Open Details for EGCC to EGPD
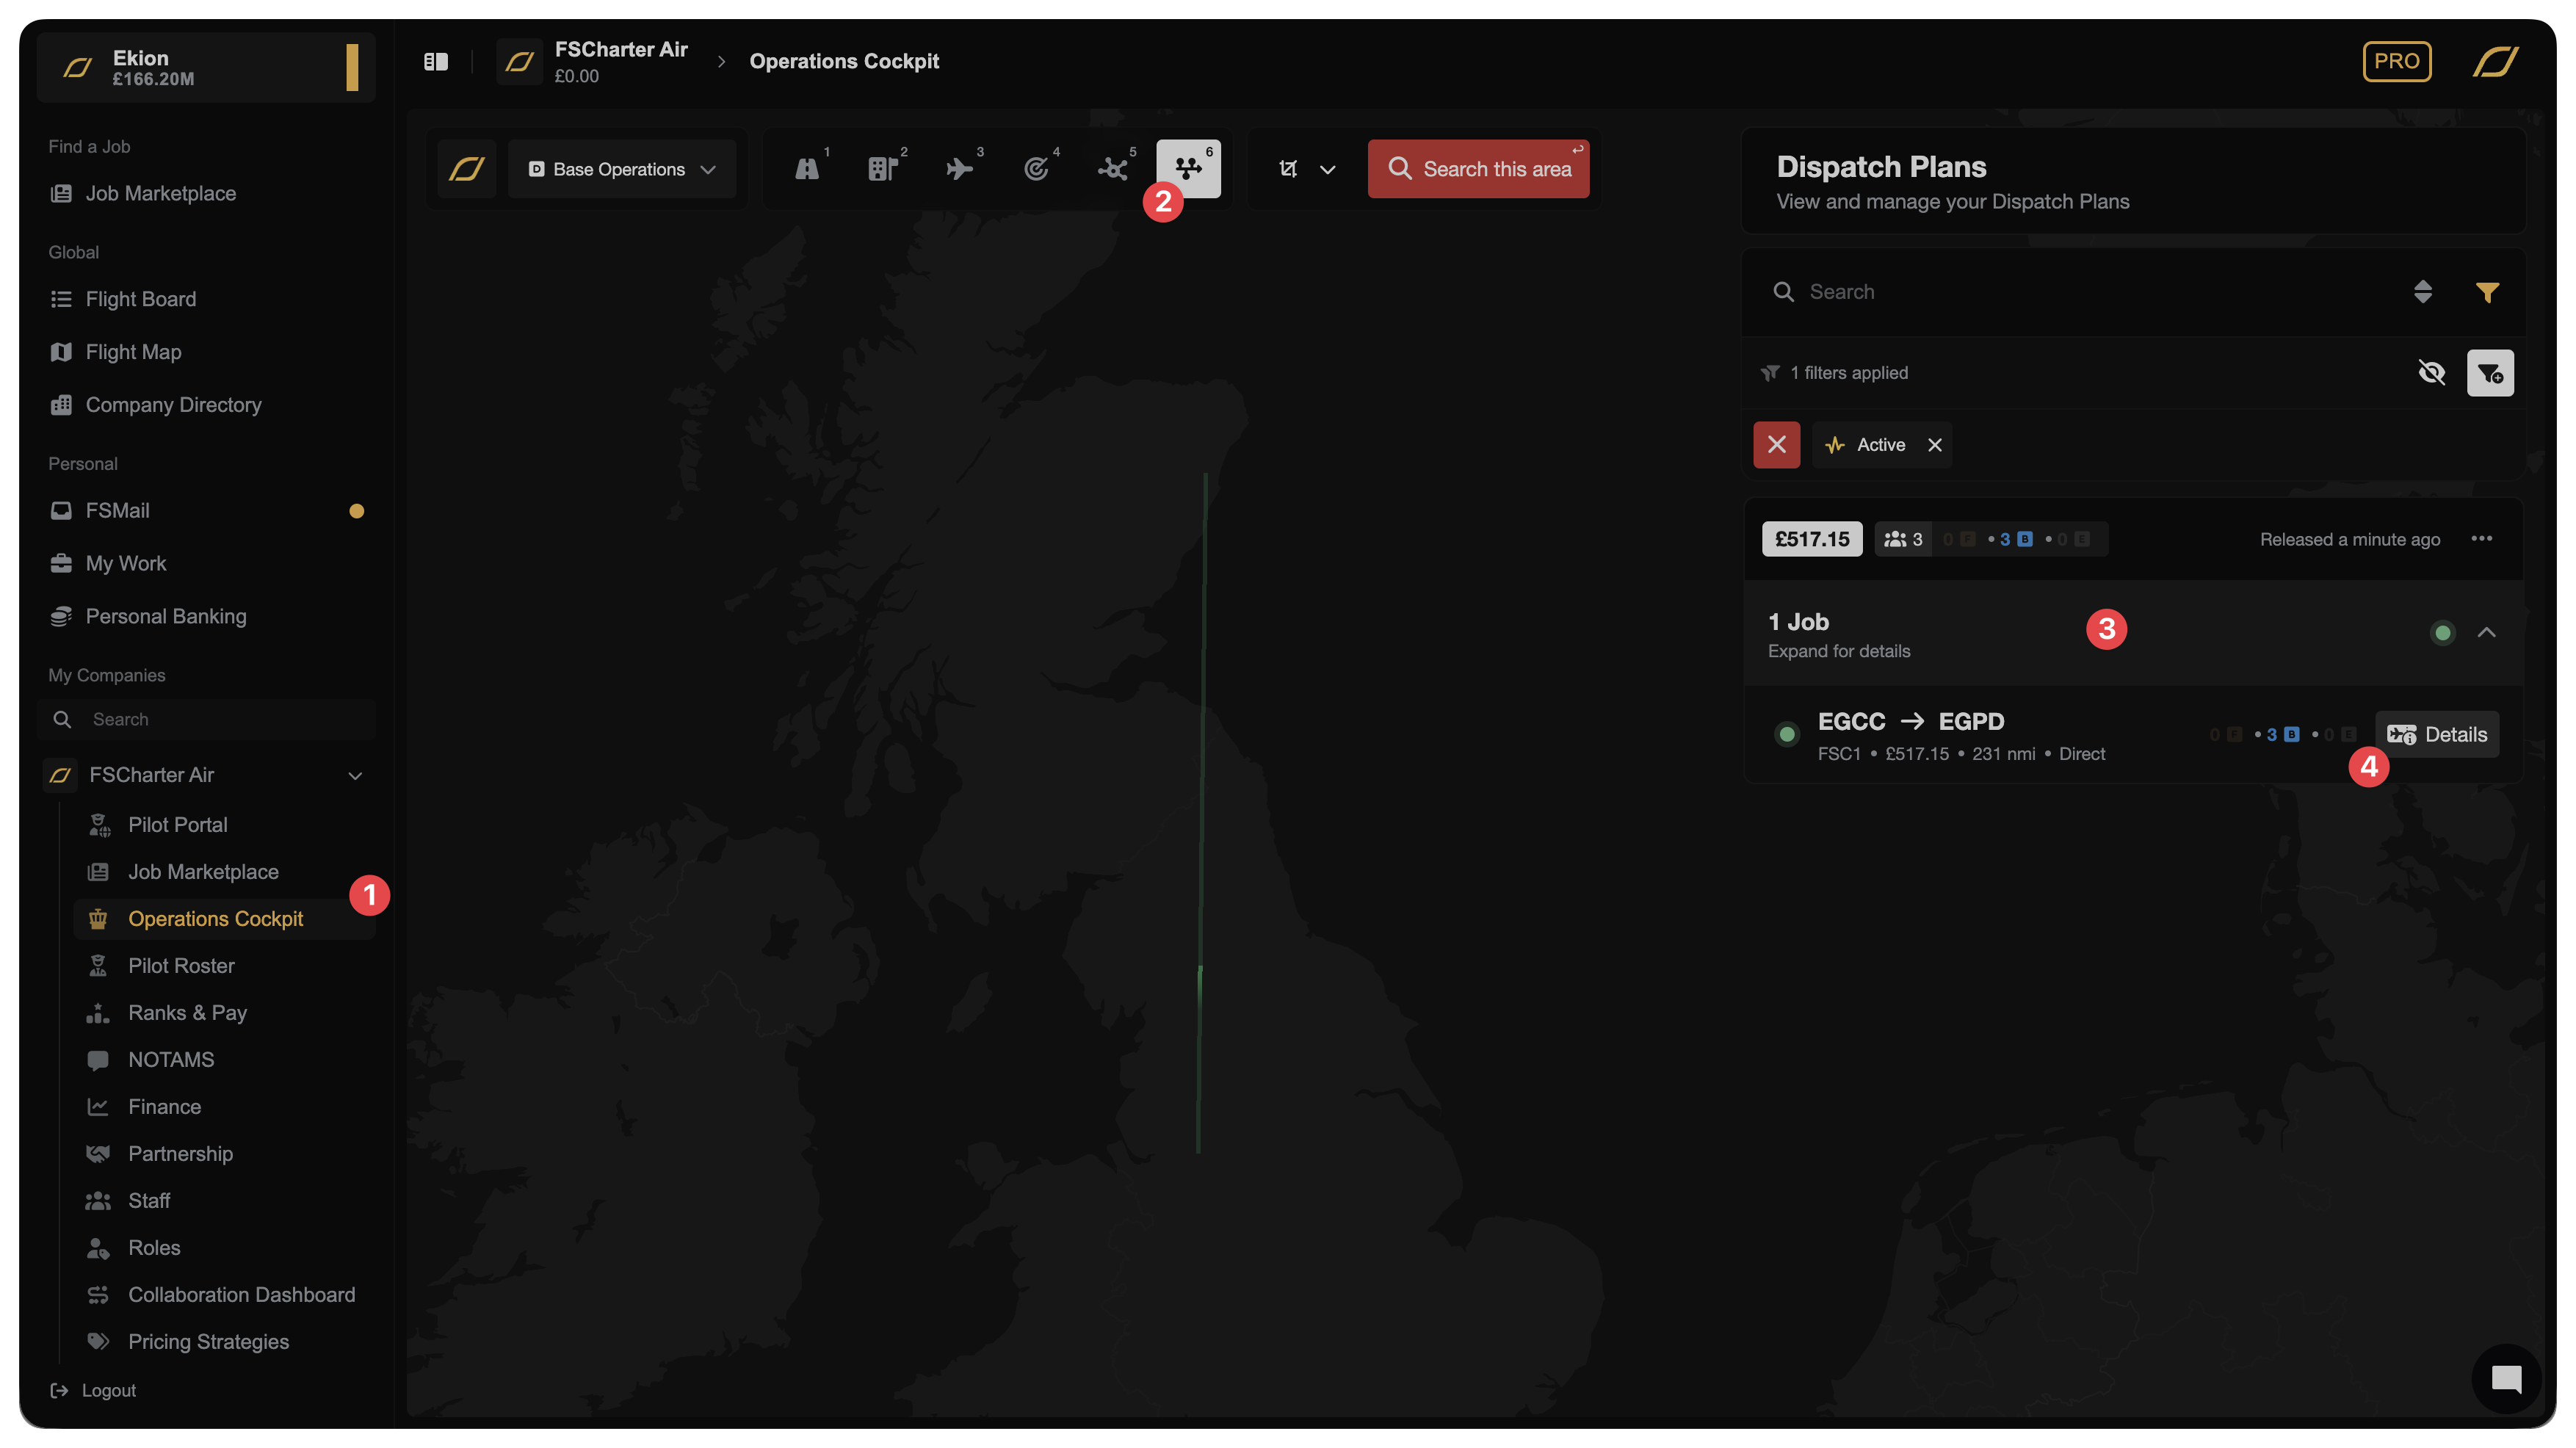The width and height of the screenshot is (2576, 1448). [2437, 734]
